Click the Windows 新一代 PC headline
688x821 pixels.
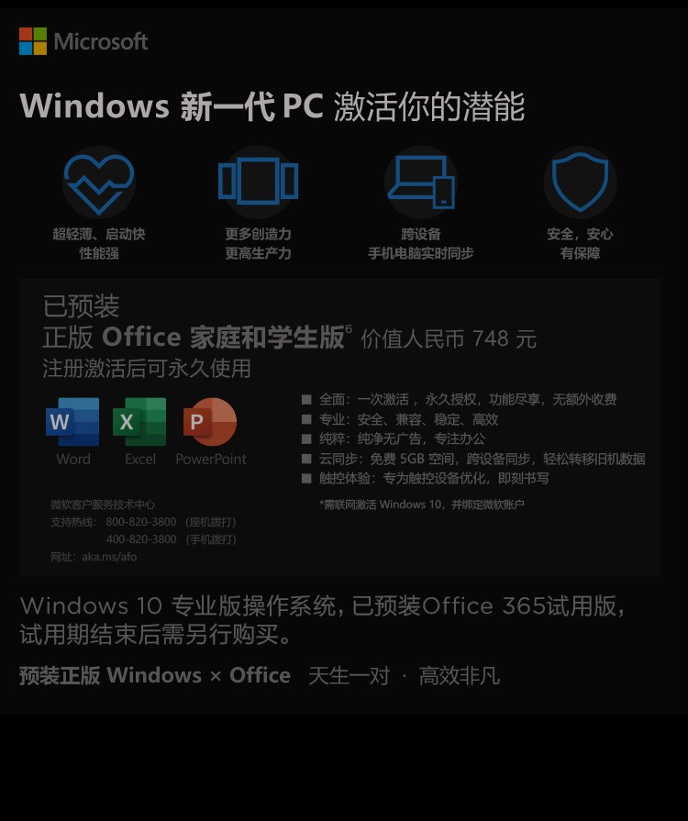[272, 106]
